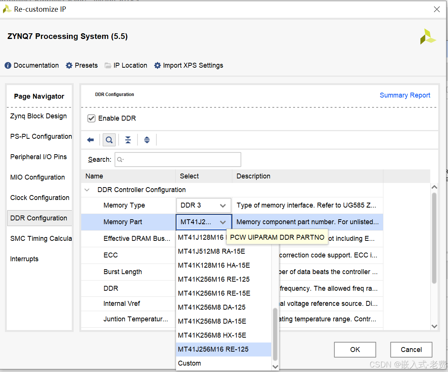Click the dropdown list scrollbar thumb
Screen dimensions: 448x372
275,334
